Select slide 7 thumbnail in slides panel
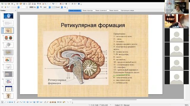This screenshot has height=106, width=190. pos(8,59)
